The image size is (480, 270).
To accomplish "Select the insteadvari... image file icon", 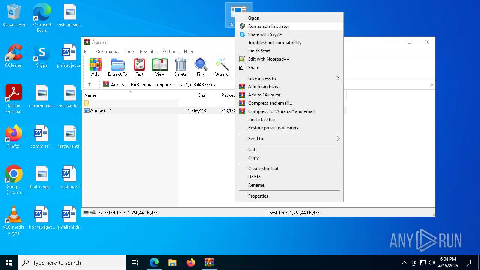I will pos(70,16).
